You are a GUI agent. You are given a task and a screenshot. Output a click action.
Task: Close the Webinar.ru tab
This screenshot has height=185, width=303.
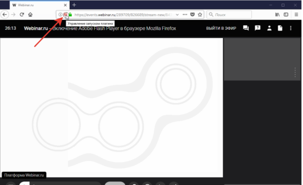pos(65,5)
